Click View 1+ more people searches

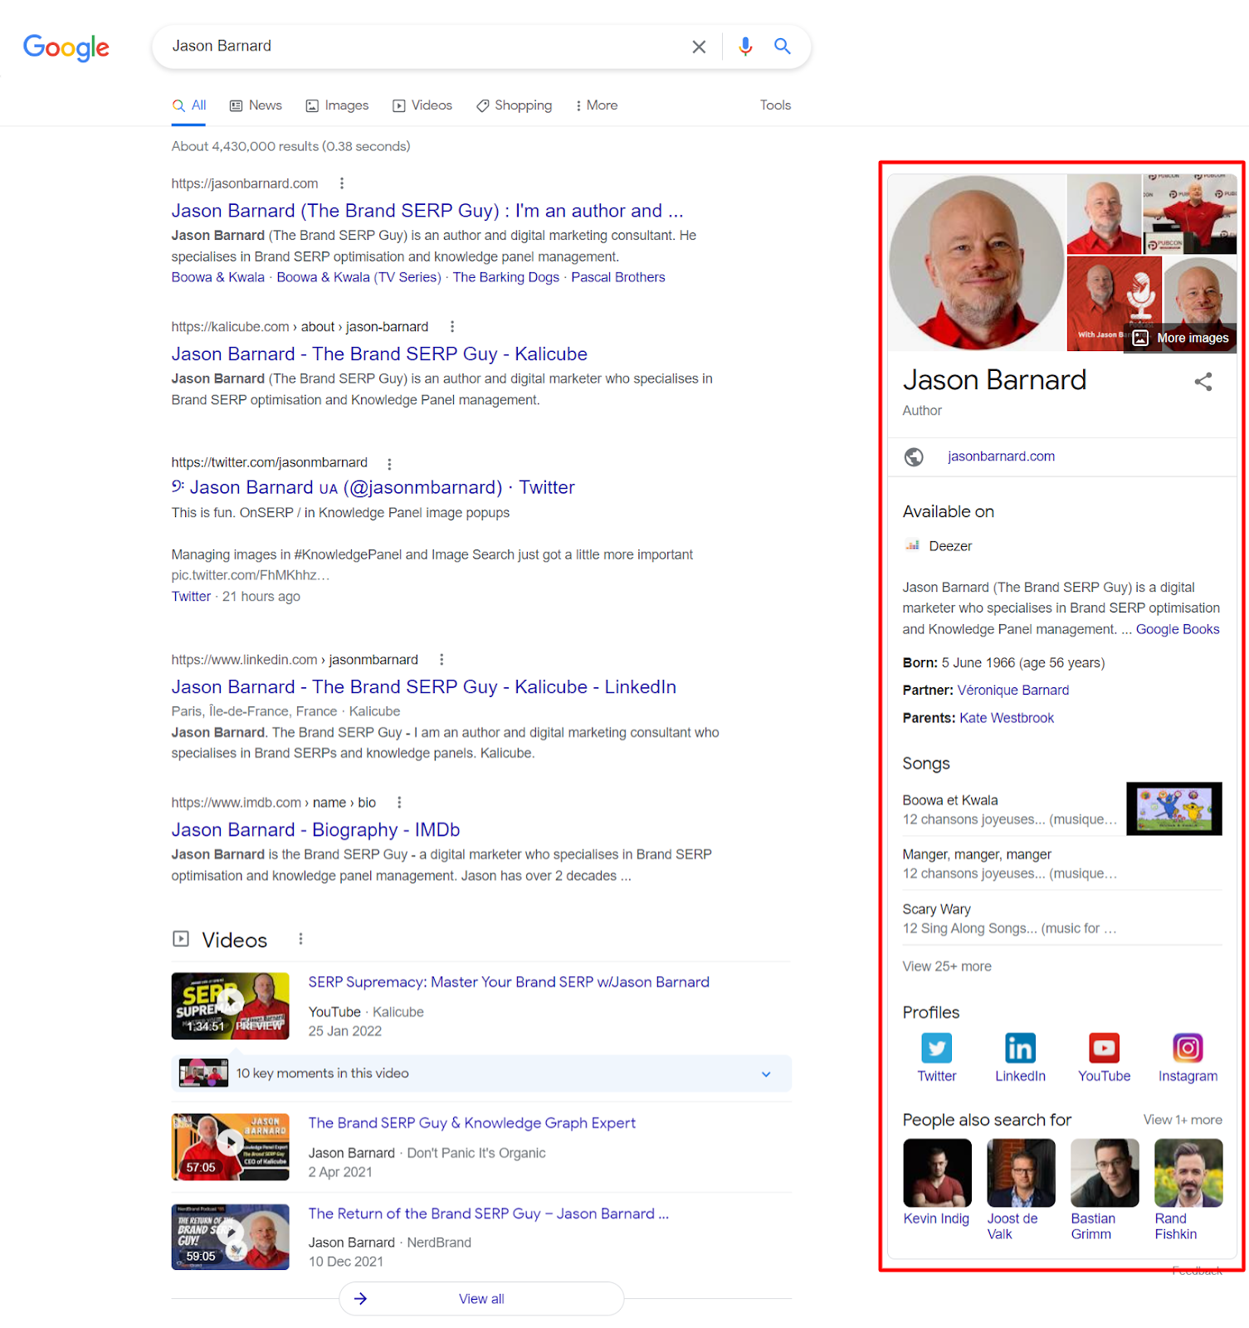pyautogui.click(x=1183, y=1120)
